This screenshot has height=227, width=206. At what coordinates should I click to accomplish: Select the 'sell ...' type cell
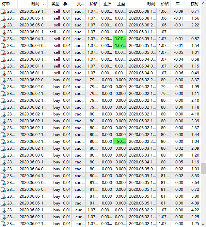click(x=55, y=32)
